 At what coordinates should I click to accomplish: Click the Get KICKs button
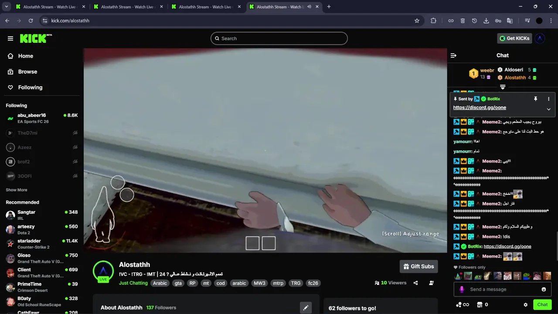click(514, 38)
